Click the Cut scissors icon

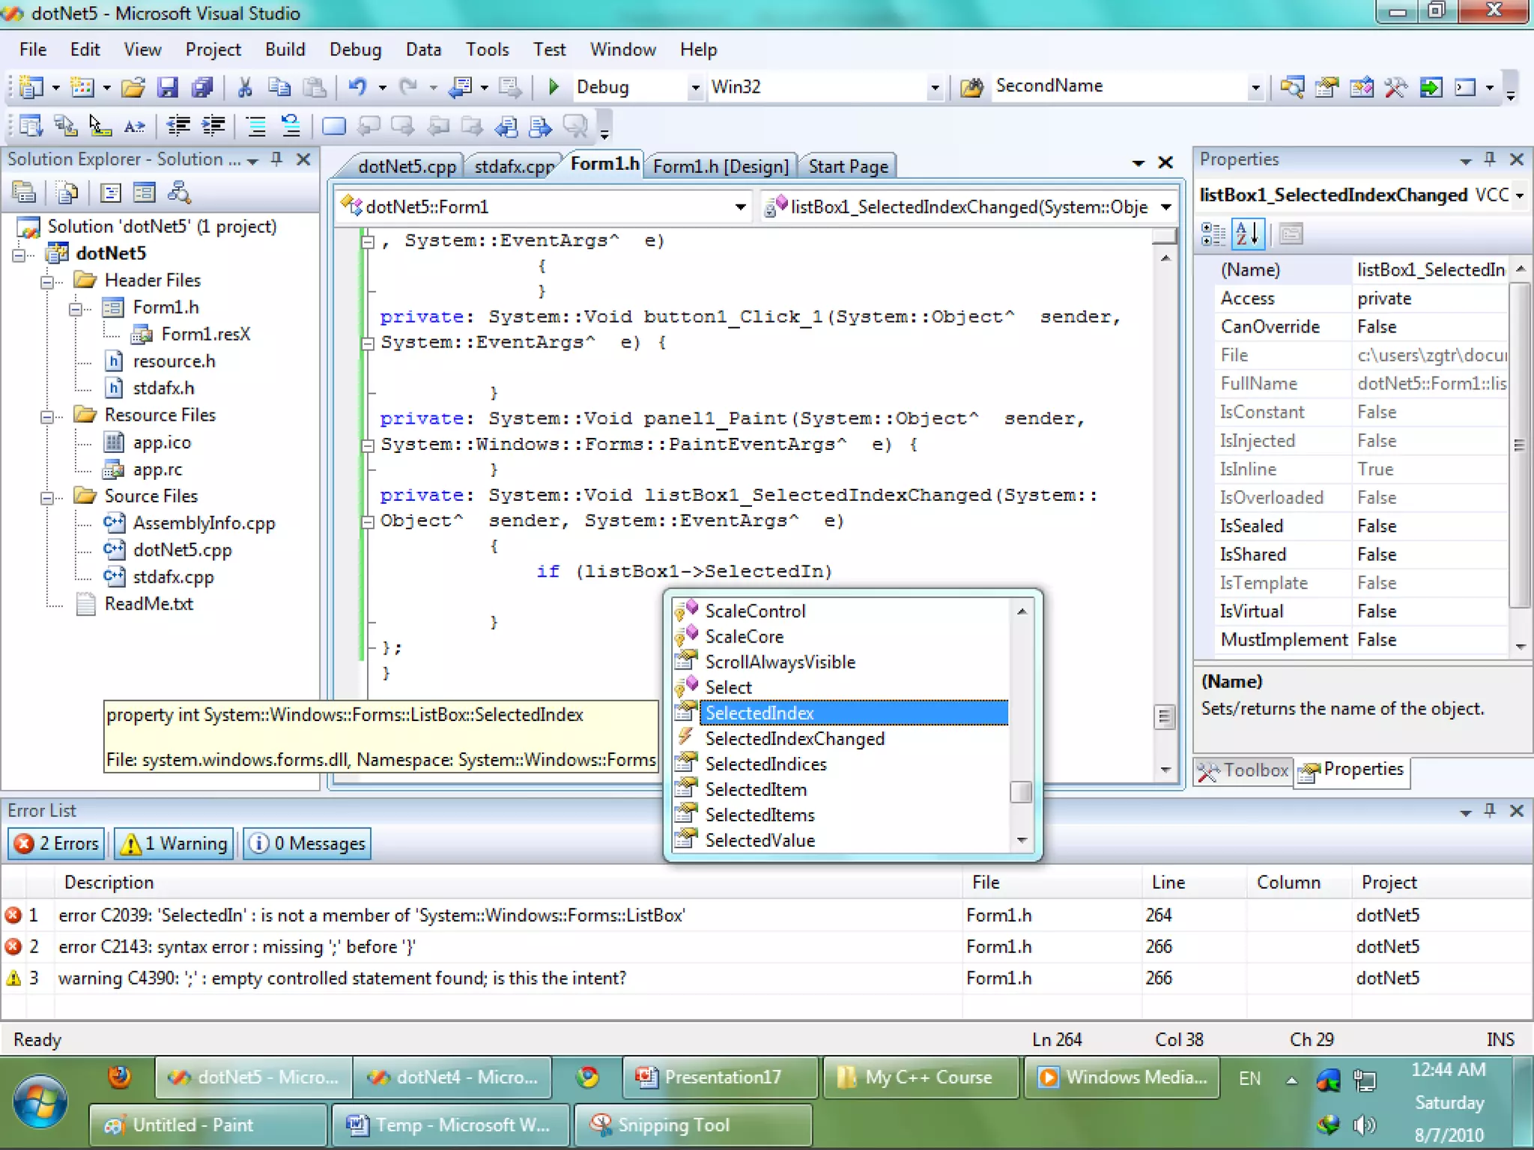244,87
